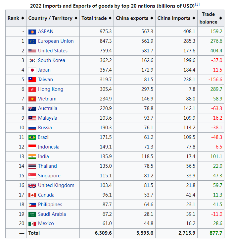Click the United States flag icon
Viewport: 234px width, 241px height.
tap(32, 51)
